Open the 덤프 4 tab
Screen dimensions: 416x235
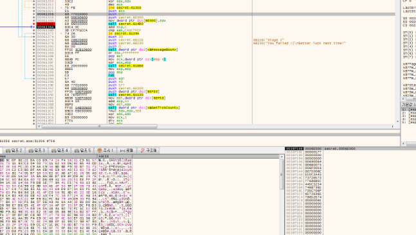(59, 150)
